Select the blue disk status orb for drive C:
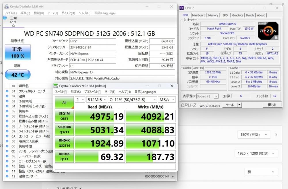Image resolution: width=288 pixels, height=189 pixels. click(5, 18)
